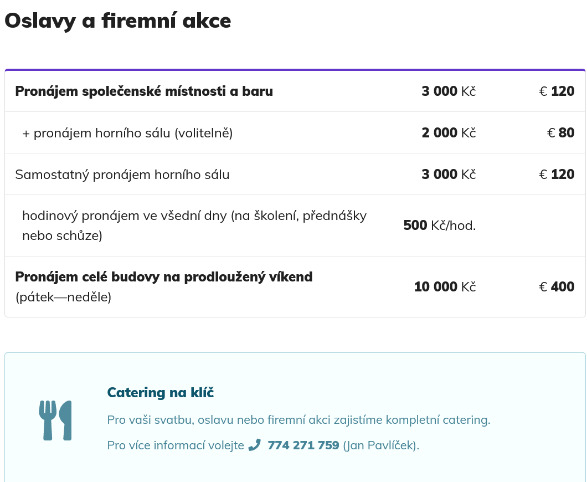587x482 pixels.
Task: Click the 2 000 Kč price
Action: point(449,132)
